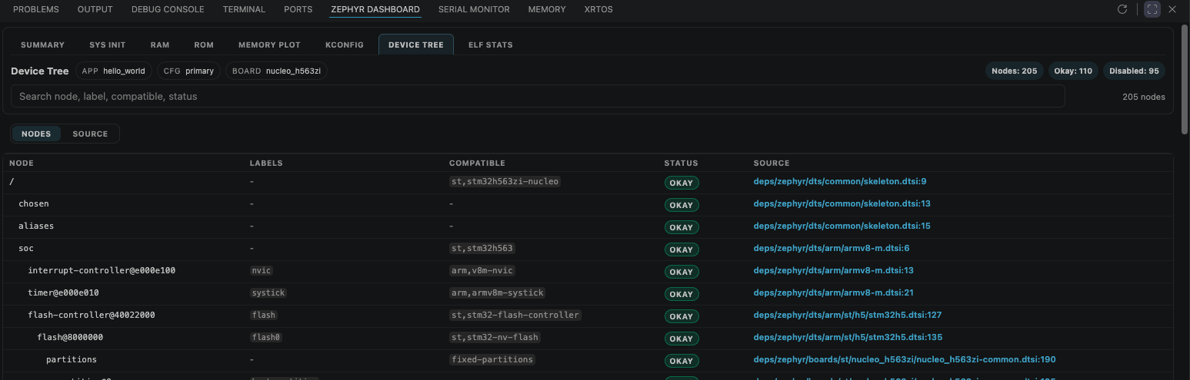
Task: Open the Debug Console tab
Action: point(168,9)
